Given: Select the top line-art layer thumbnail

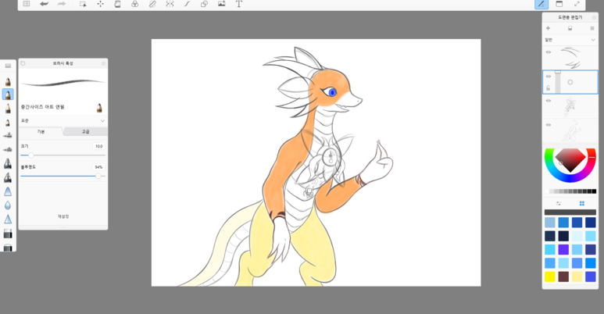Looking at the screenshot, I should (x=570, y=58).
